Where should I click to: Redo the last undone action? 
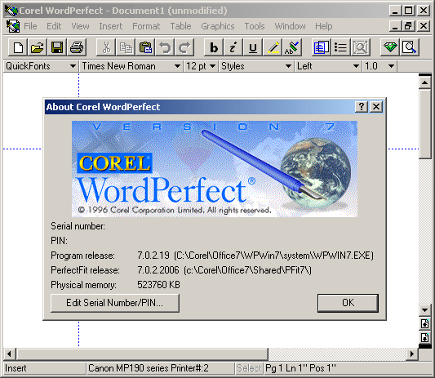point(184,47)
